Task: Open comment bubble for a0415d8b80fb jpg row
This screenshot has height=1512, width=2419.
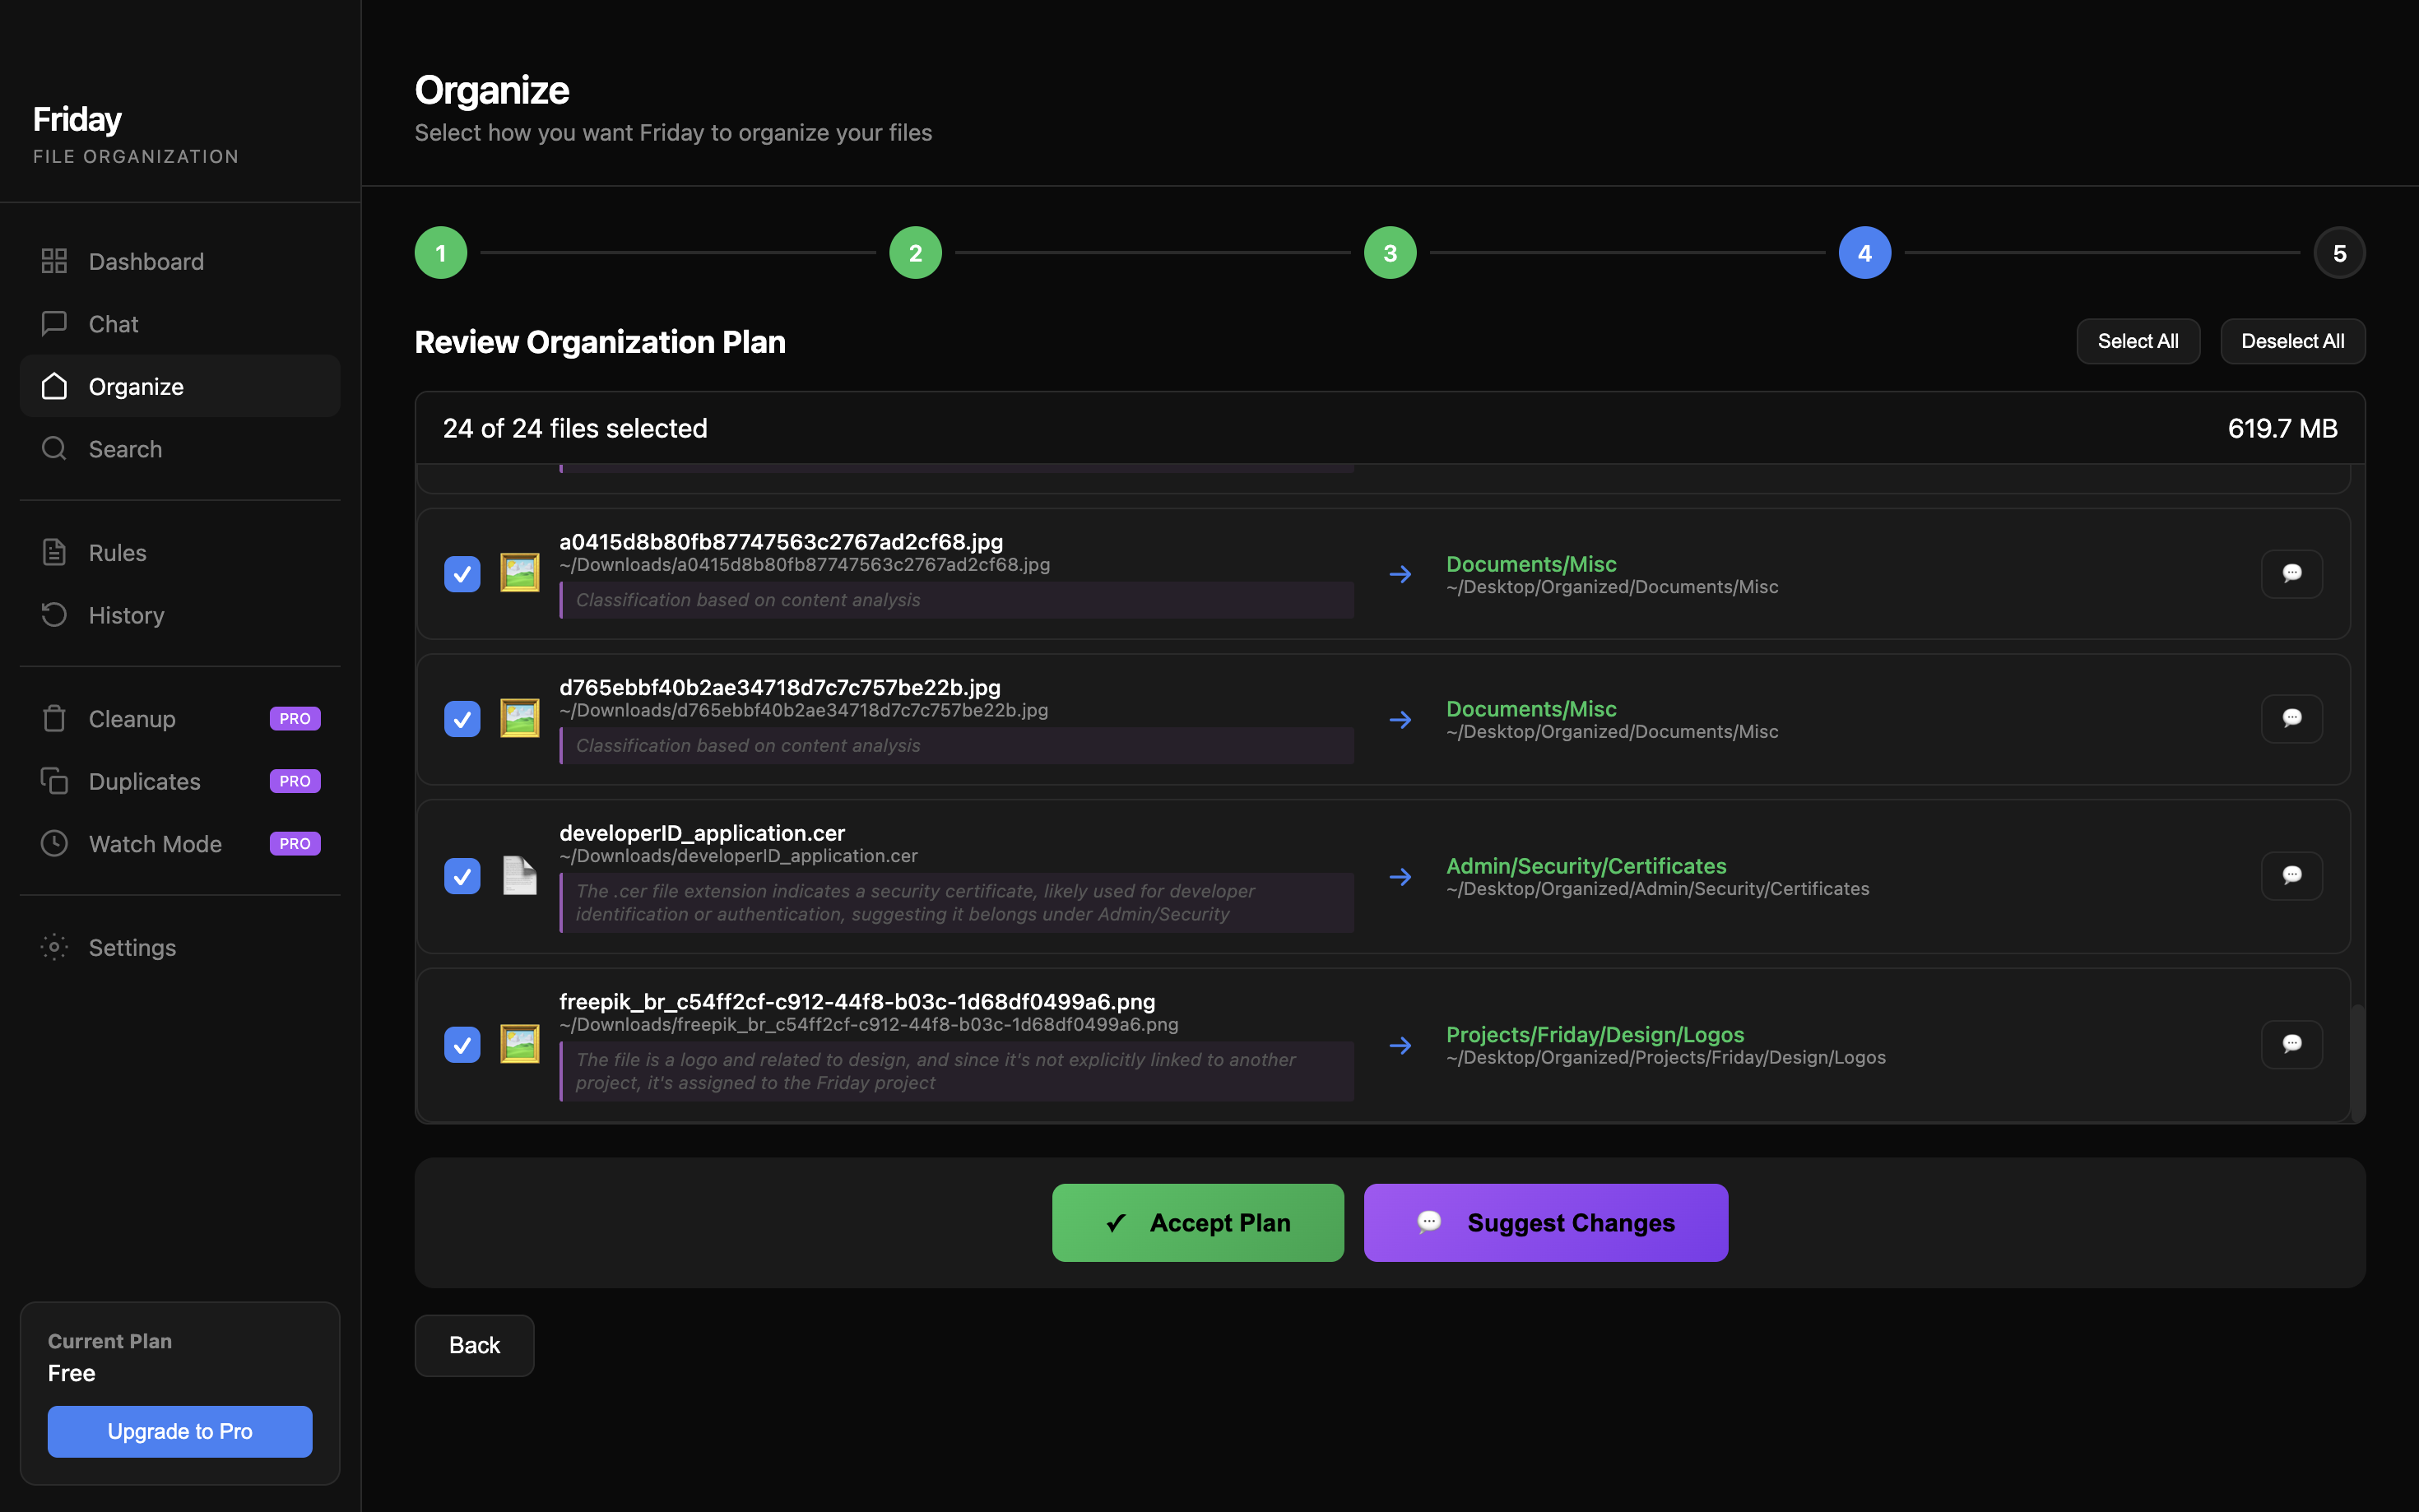Action: pyautogui.click(x=2291, y=573)
